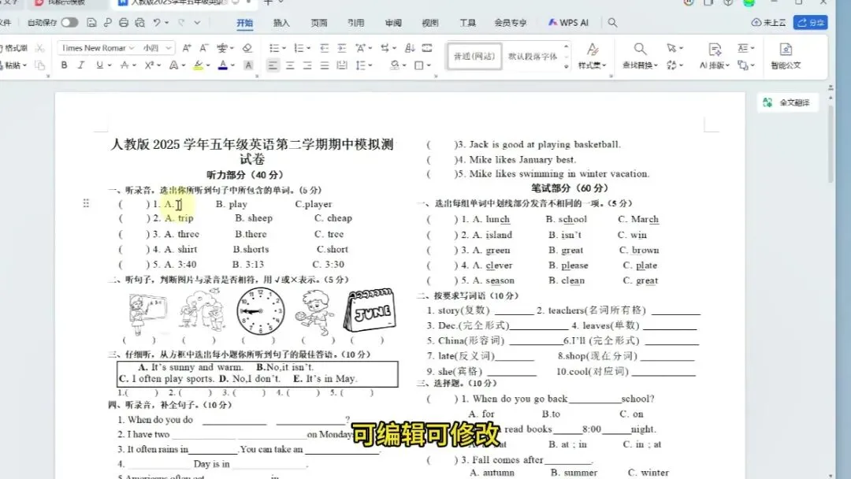Open the font color dropdown arrow

tap(232, 65)
